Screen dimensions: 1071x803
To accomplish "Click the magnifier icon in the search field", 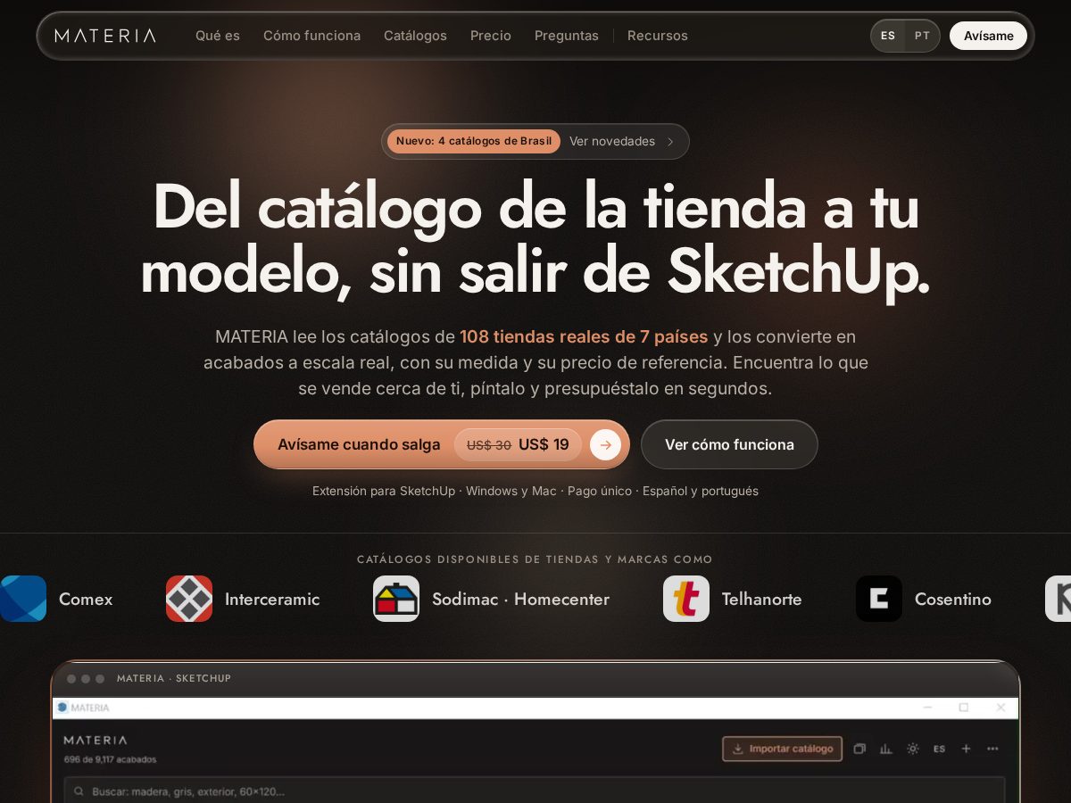I will 79,791.
